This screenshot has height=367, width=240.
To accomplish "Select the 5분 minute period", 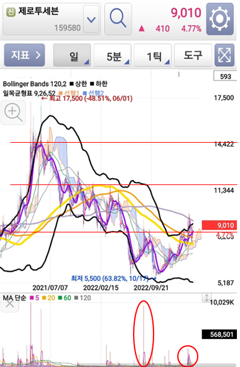I will click(x=113, y=55).
